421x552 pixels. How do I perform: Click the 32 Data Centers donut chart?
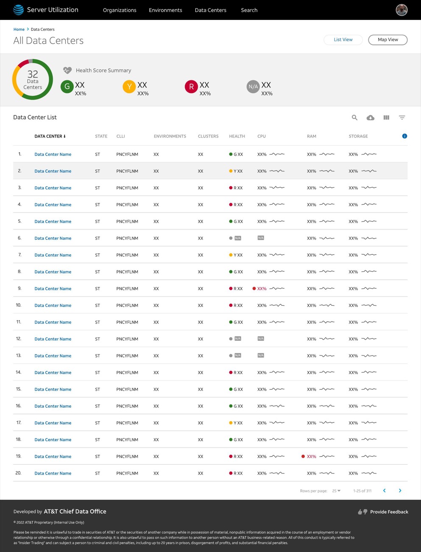click(33, 79)
